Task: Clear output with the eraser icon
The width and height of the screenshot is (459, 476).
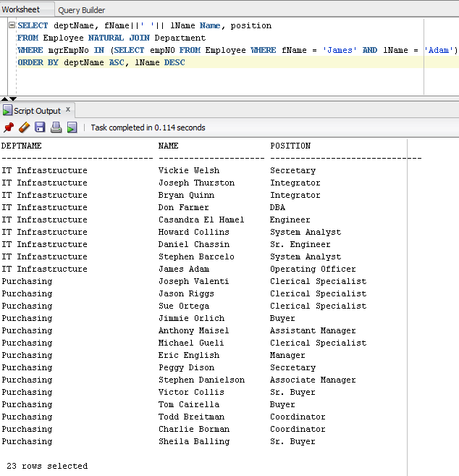Action: (25, 128)
